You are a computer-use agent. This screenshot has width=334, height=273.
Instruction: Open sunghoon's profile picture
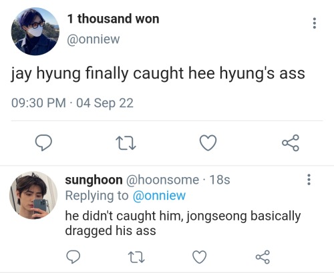pyautogui.click(x=33, y=195)
